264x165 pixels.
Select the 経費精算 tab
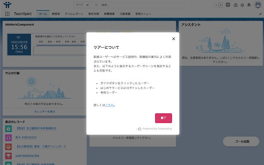109,14
